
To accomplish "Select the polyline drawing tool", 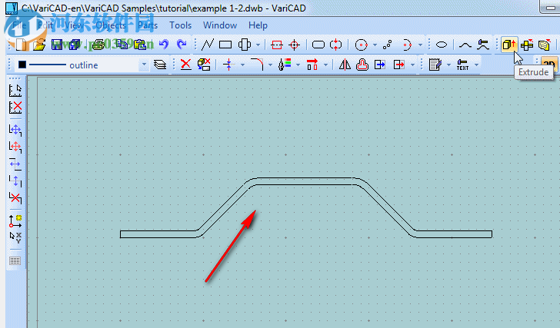I will [x=208, y=45].
